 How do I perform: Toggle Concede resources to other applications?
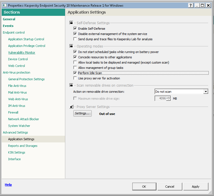pyautogui.click(x=75, y=57)
